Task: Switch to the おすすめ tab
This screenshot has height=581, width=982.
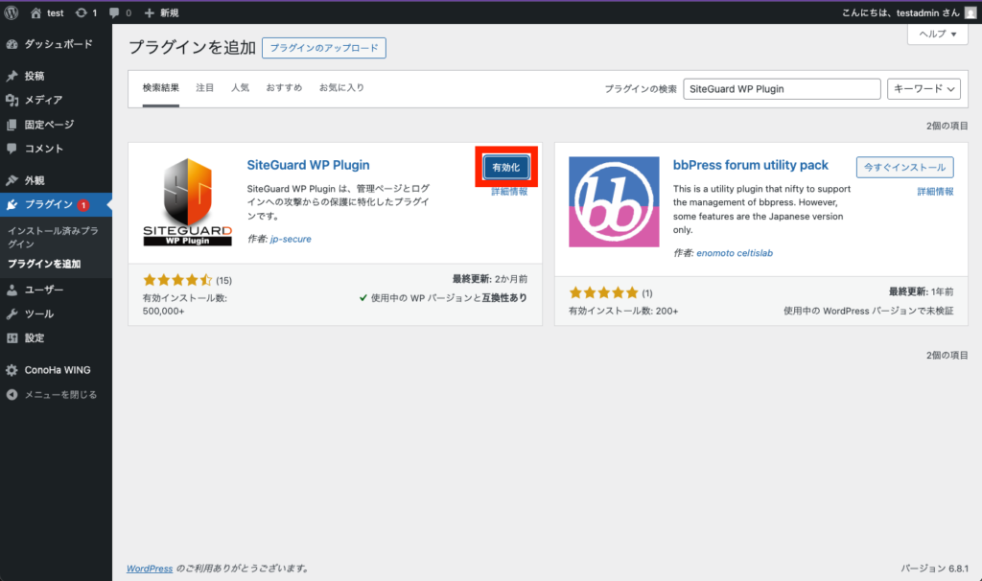Action: [284, 87]
